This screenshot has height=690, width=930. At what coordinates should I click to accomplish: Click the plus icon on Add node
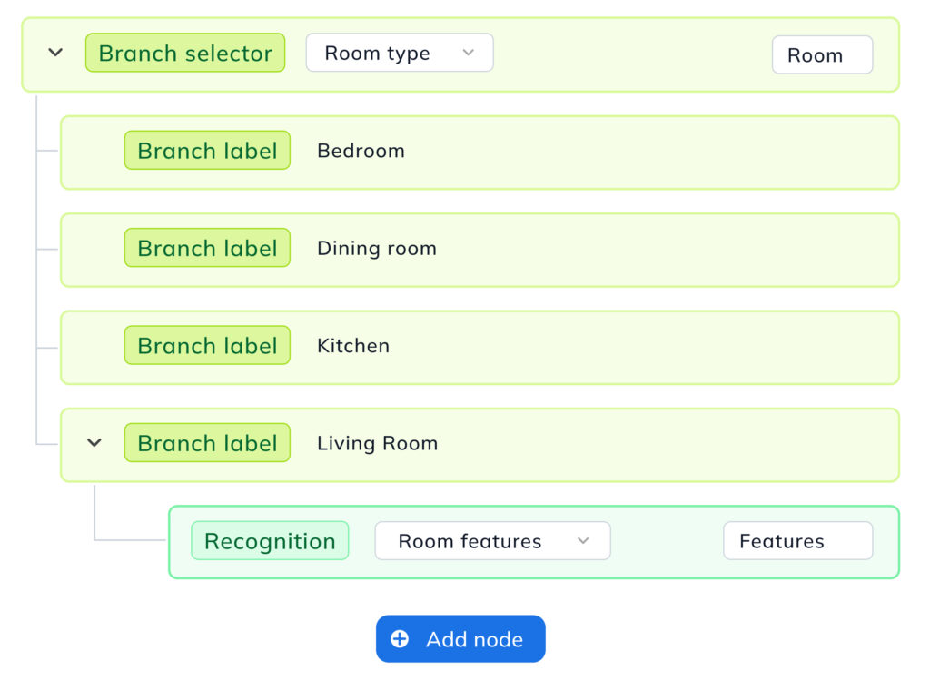(400, 638)
